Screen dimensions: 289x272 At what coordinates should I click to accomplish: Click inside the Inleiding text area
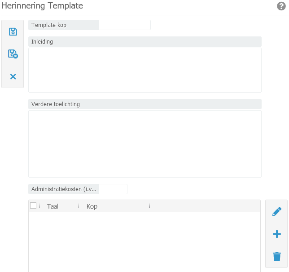tap(144, 70)
